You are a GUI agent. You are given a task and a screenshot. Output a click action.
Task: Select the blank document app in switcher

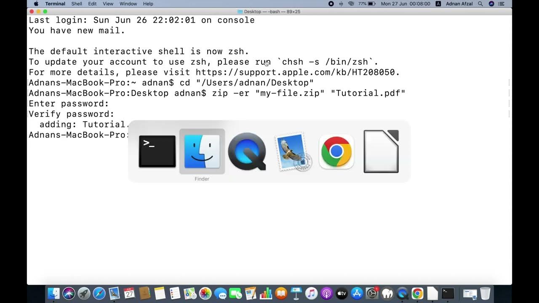coord(381,151)
